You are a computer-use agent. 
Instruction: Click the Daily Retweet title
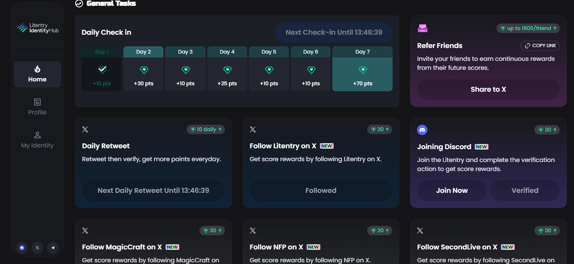click(x=106, y=146)
